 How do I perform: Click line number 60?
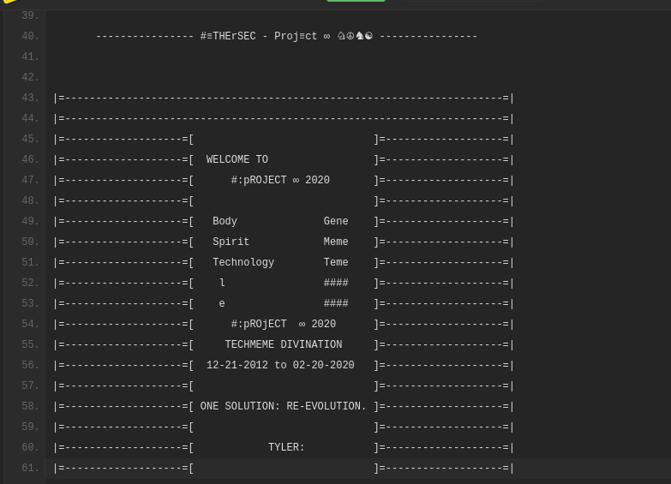[30, 447]
